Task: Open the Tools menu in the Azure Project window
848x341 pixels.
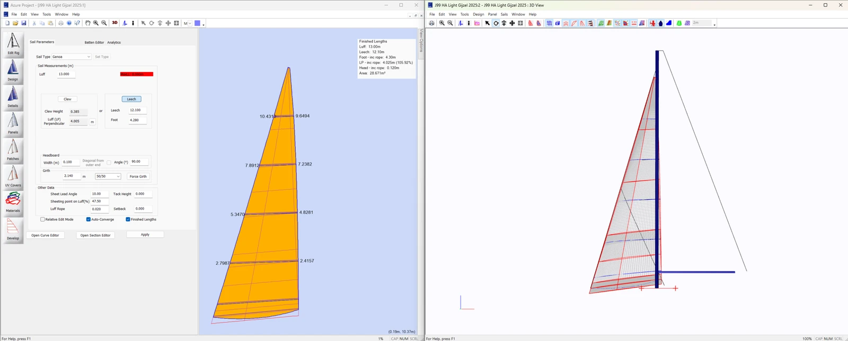Action: (47, 14)
